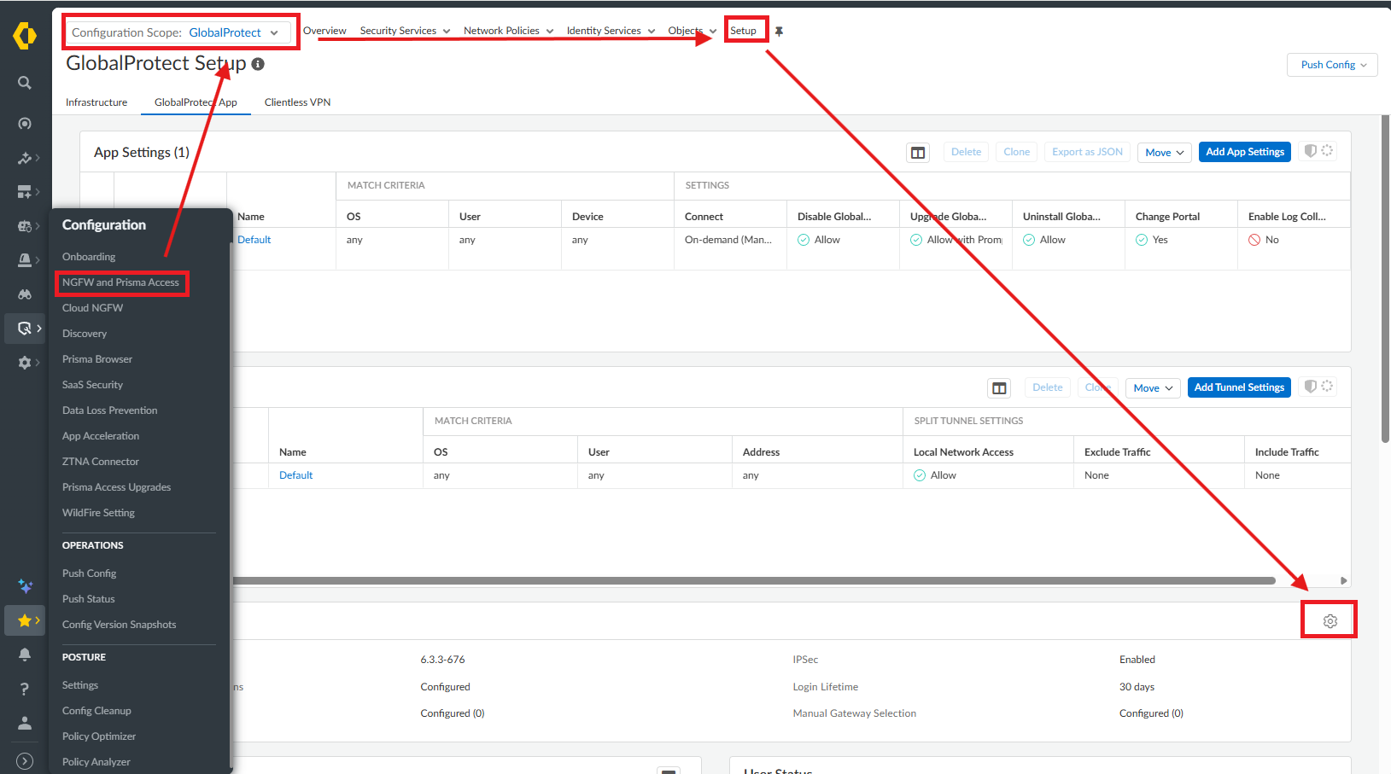Open Default link in tunnel settings table
The image size is (1391, 774).
point(296,475)
